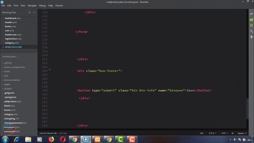Viewport: 254px width, 143px height.
Task: Open the Emmet menu
Action: 59,6
